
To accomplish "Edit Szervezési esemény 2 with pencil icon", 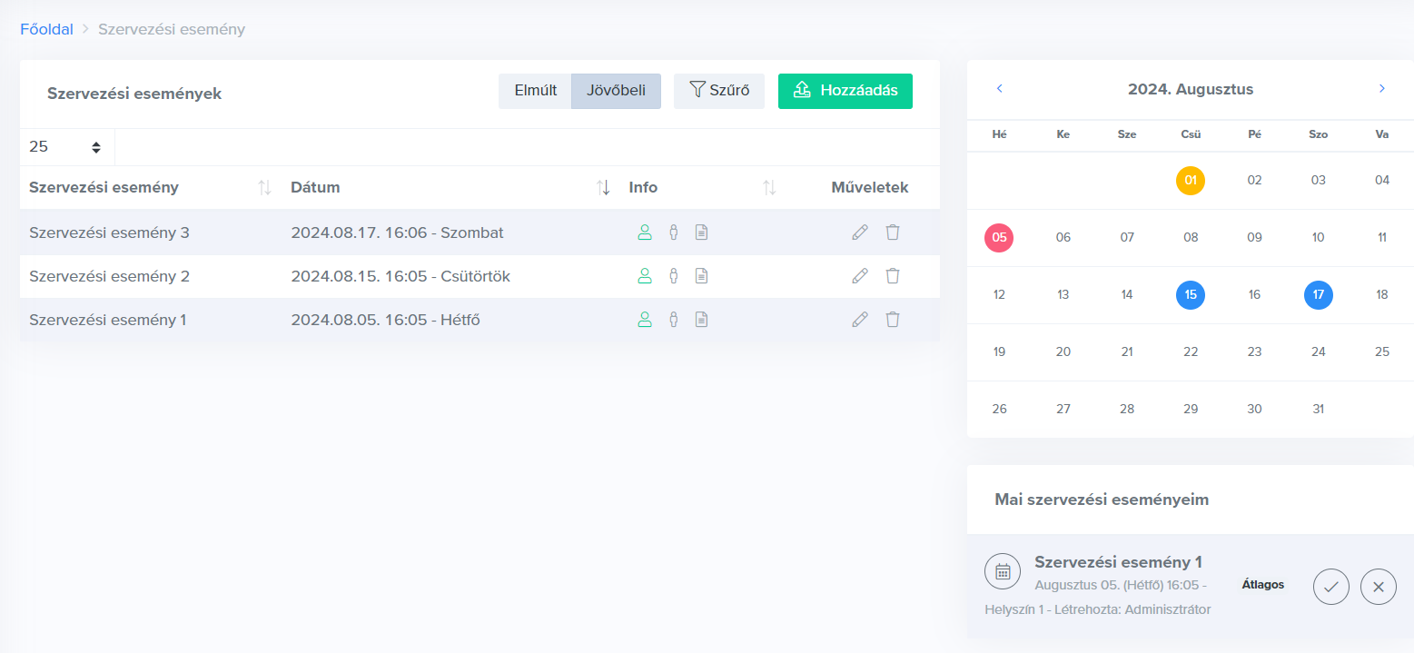I will pos(860,276).
